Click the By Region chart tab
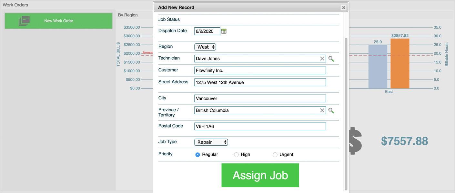455x193 pixels. click(x=128, y=15)
